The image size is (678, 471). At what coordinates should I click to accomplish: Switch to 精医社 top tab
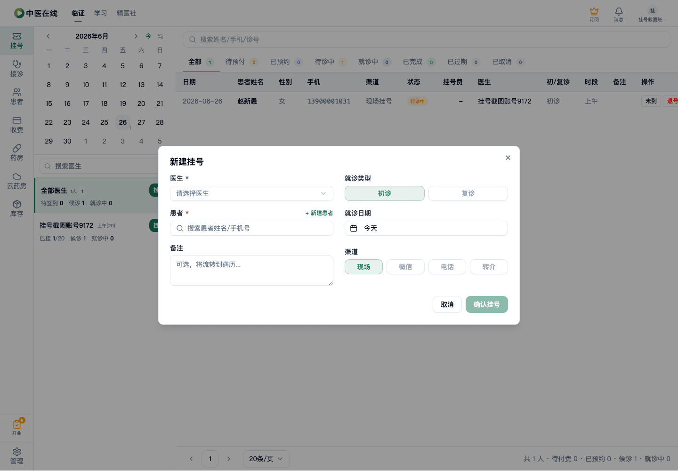(x=127, y=13)
